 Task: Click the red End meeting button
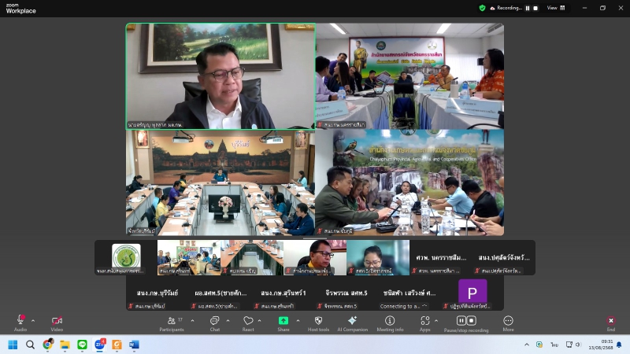(x=611, y=323)
